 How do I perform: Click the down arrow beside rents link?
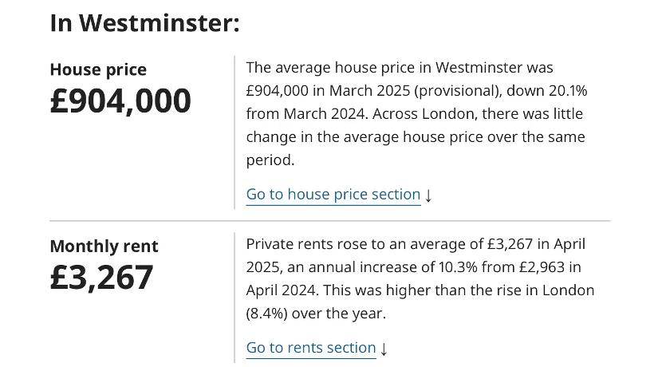coord(384,349)
